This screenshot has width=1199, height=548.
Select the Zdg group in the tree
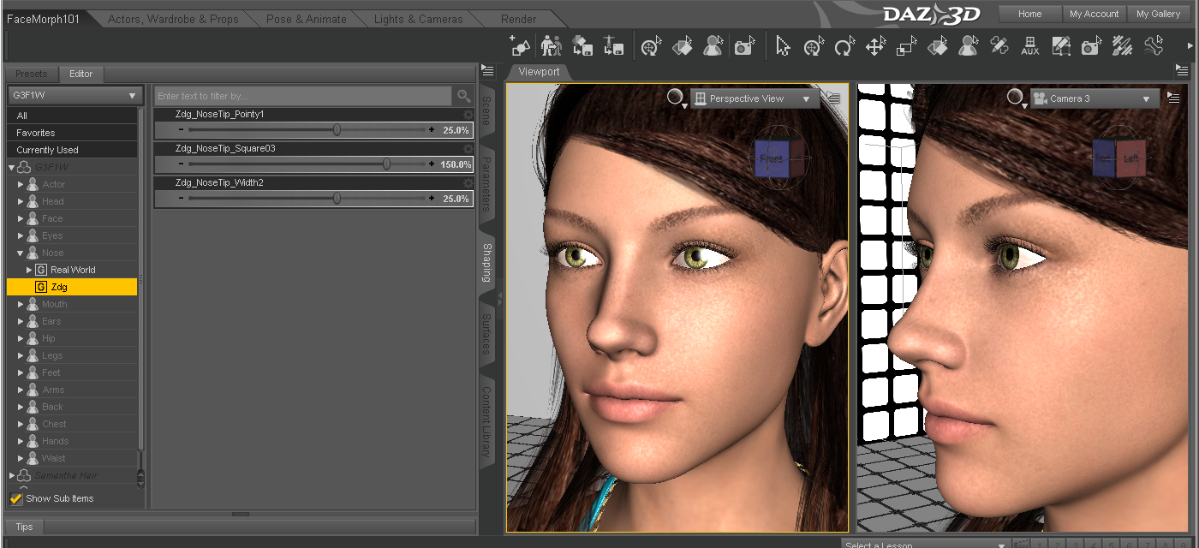click(x=72, y=287)
